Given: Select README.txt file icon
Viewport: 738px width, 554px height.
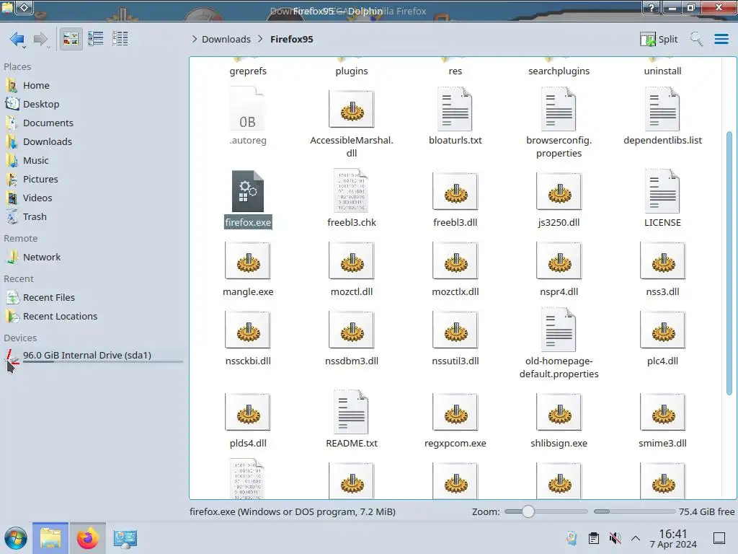Looking at the screenshot, I should [x=352, y=412].
